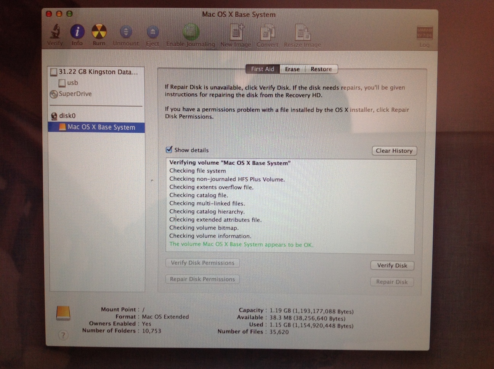Image resolution: width=494 pixels, height=369 pixels.
Task: Click the Available value 38.3 MB
Action: pyautogui.click(x=307, y=318)
